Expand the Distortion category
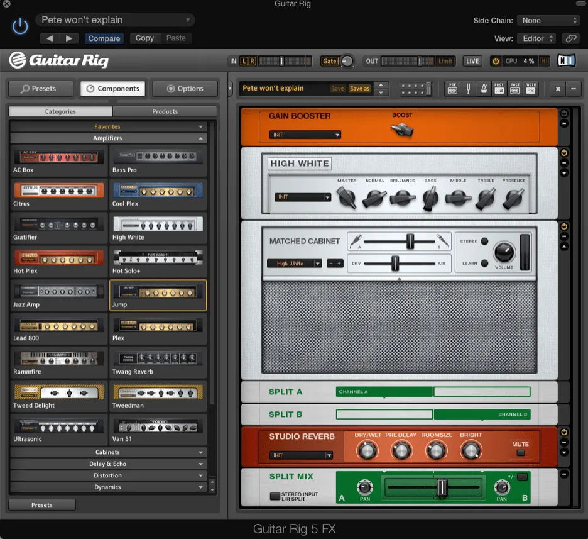Screen dimensions: 588x539 coord(108,475)
